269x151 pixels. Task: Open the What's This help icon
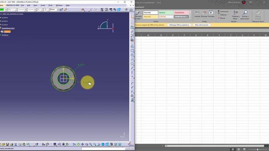(37, 144)
